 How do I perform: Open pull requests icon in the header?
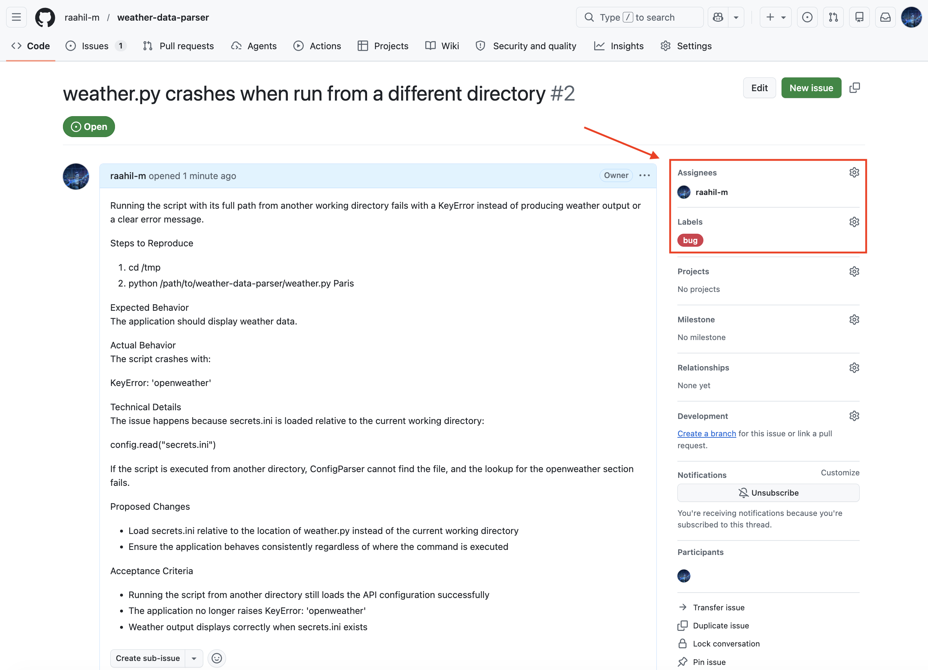[x=833, y=17]
